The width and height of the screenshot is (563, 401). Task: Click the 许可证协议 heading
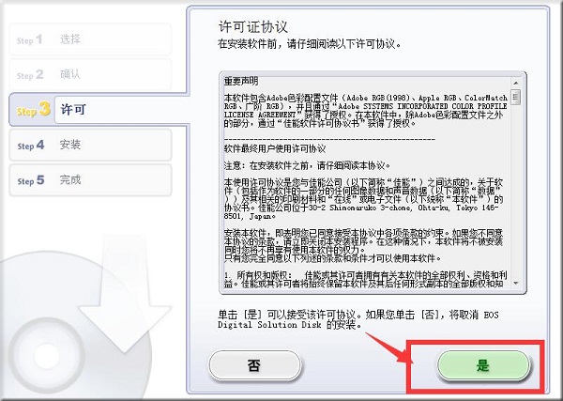(x=253, y=27)
